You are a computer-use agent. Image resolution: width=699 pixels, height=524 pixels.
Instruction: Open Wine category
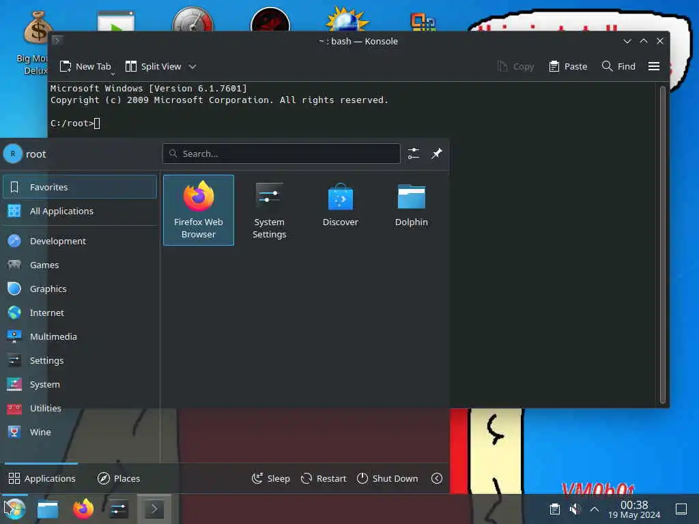coord(80,432)
